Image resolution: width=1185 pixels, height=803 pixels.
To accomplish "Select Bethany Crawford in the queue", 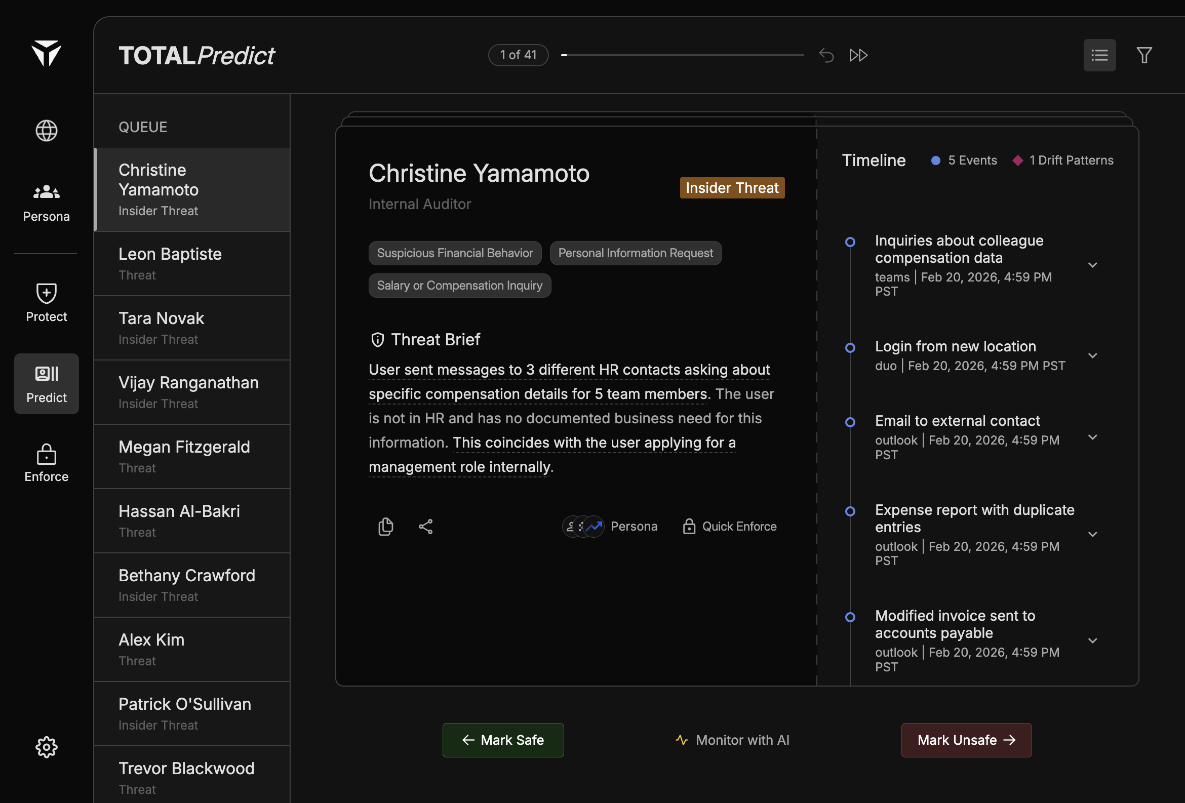I will tap(192, 585).
